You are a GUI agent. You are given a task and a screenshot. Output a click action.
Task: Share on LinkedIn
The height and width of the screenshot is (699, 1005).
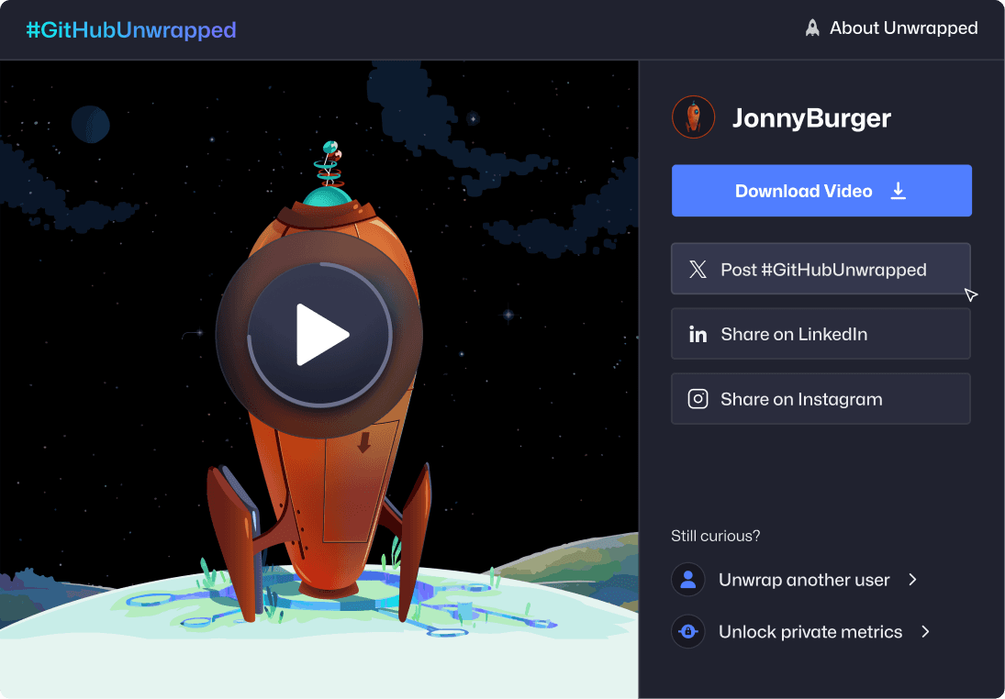[821, 334]
